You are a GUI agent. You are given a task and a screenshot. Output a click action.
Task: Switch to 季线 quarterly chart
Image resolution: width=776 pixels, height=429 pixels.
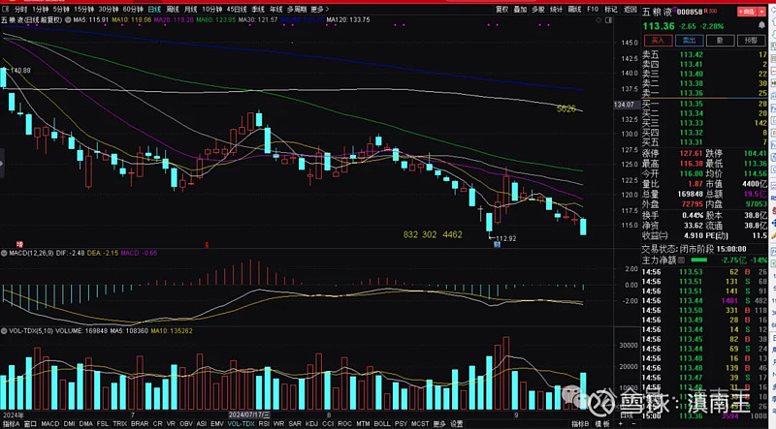(x=258, y=10)
